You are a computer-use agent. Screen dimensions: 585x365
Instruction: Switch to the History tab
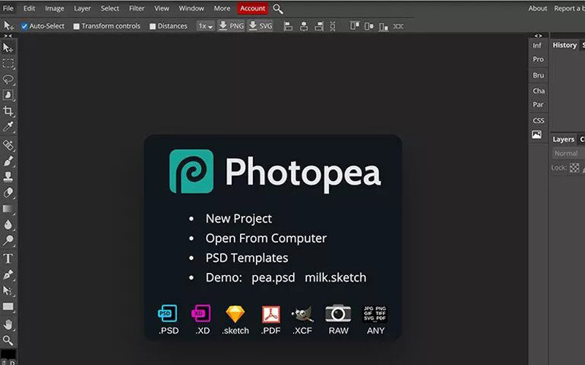(565, 45)
